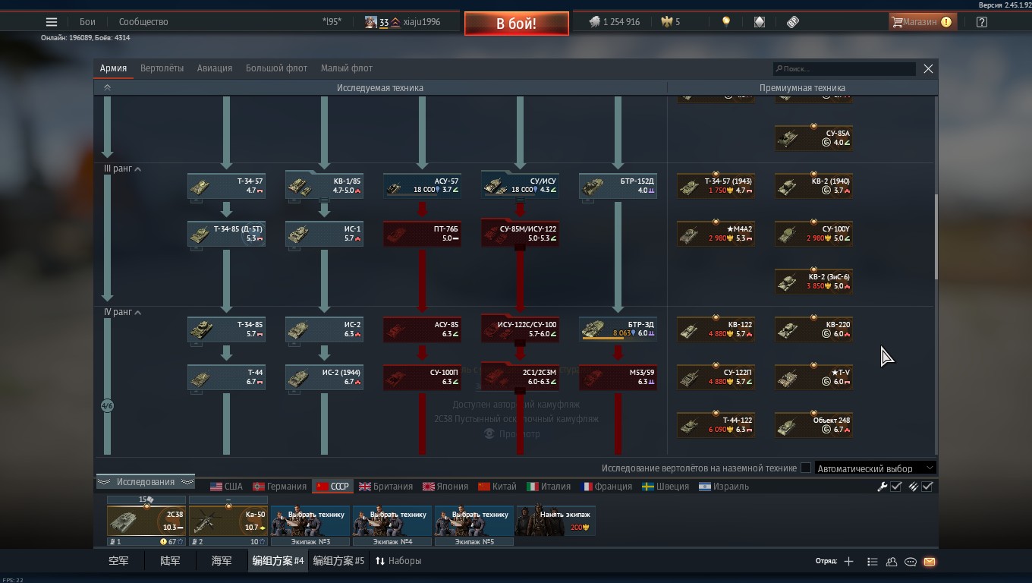
Task: Select the Ка-50 helicopter crew slot
Action: coord(228,521)
